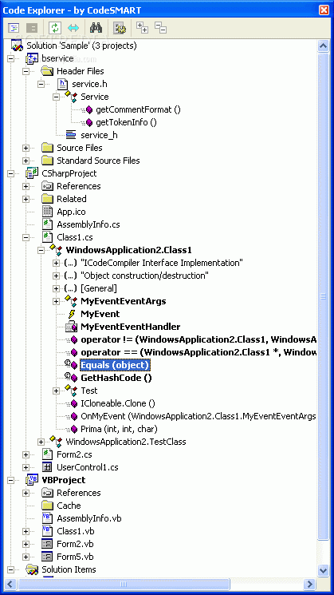The height and width of the screenshot is (595, 334).
Task: Select "Object construction/destruction" region
Action: click(144, 276)
